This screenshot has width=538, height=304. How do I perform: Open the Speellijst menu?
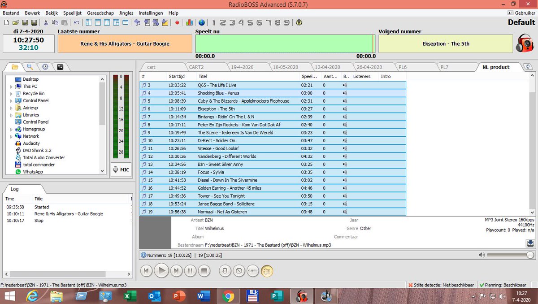(72, 13)
